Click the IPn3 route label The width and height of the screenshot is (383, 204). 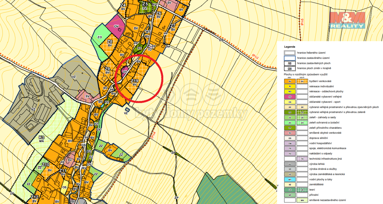tap(255, 57)
